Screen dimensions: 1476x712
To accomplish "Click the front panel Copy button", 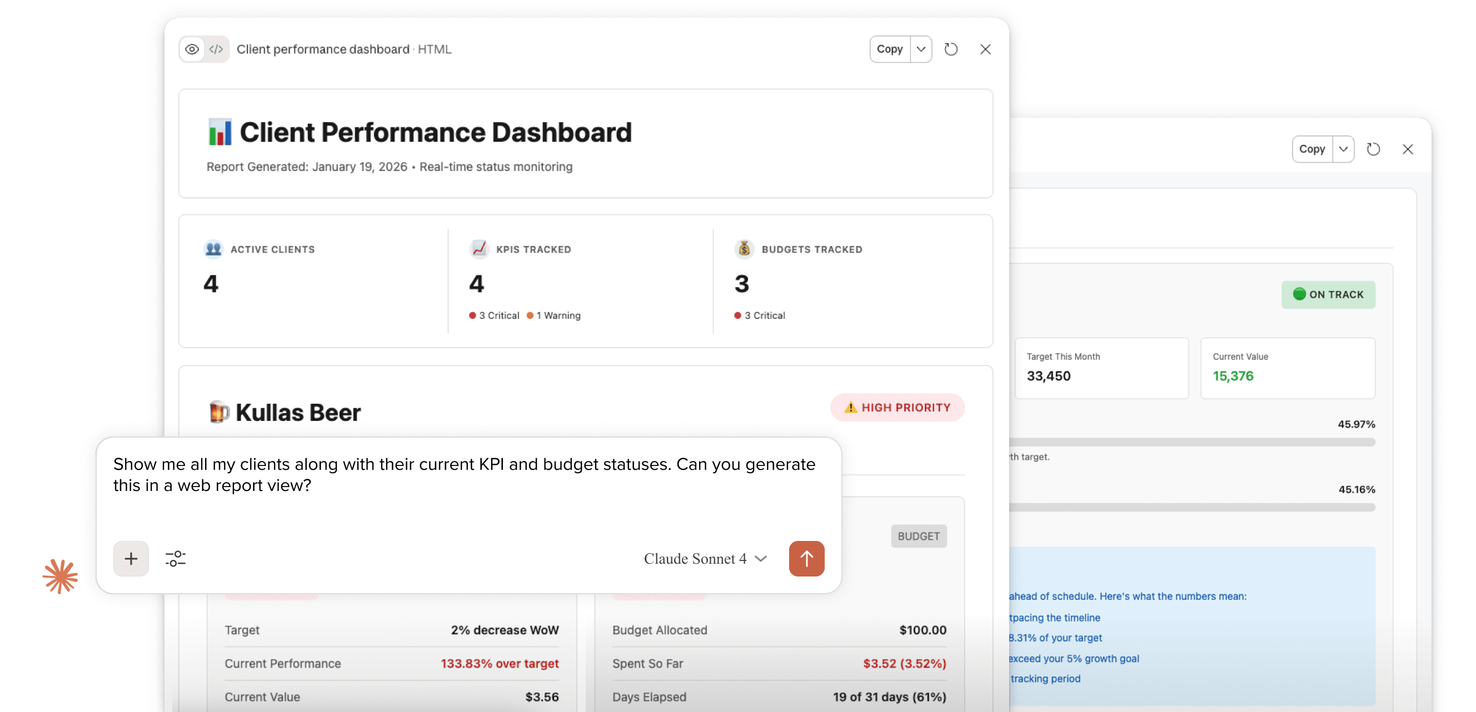I will (x=889, y=49).
